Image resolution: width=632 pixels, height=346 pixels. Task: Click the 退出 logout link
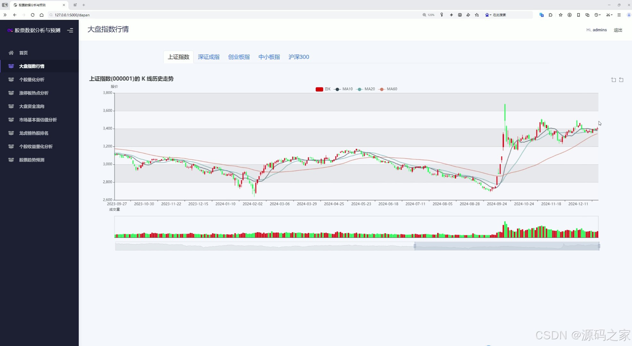tap(618, 30)
